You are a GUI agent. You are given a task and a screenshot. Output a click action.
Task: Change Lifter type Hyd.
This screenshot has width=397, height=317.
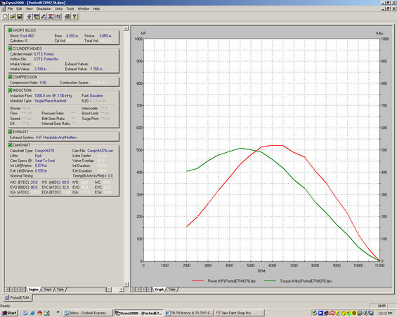pyautogui.click(x=38, y=156)
